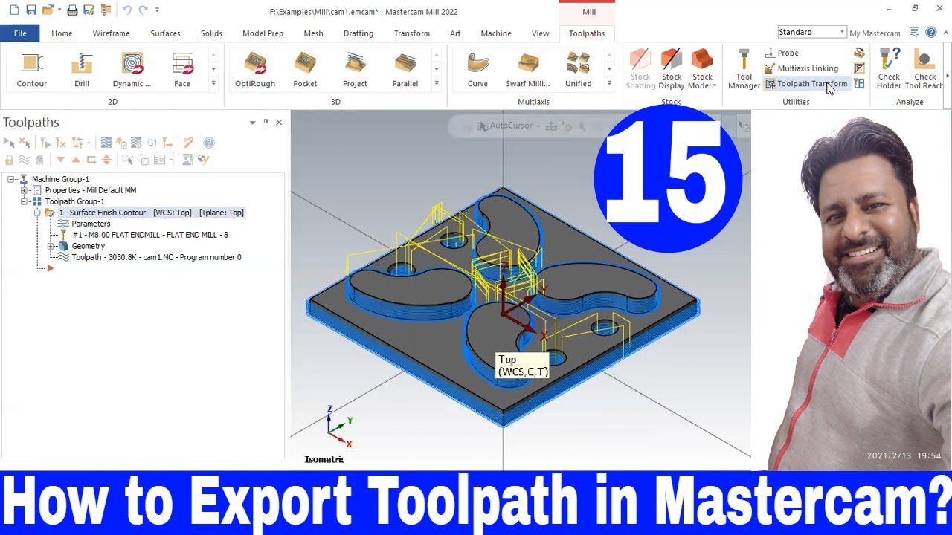Toggle locking on selected operations
Image resolution: width=952 pixels, height=535 pixels.
tap(9, 160)
